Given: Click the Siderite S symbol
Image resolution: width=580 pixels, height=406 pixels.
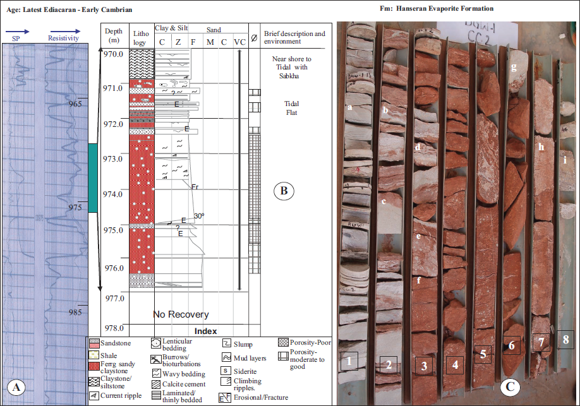Looking at the screenshot, I should [x=226, y=371].
